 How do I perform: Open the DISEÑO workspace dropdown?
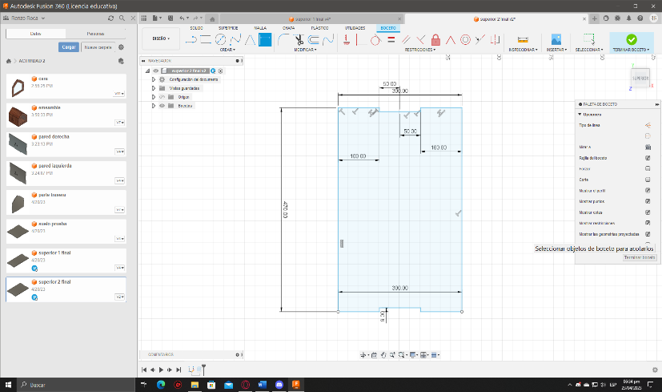(x=160, y=38)
